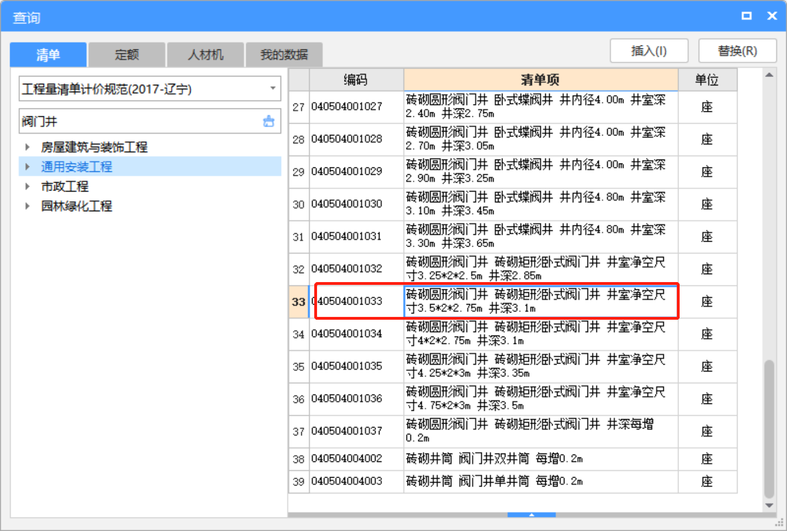Screen dimensions: 787x531
Task: Maximize the 查询 dialog window
Action: (x=747, y=16)
